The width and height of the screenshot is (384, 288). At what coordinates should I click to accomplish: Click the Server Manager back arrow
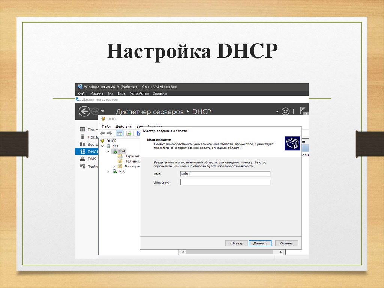(84, 112)
